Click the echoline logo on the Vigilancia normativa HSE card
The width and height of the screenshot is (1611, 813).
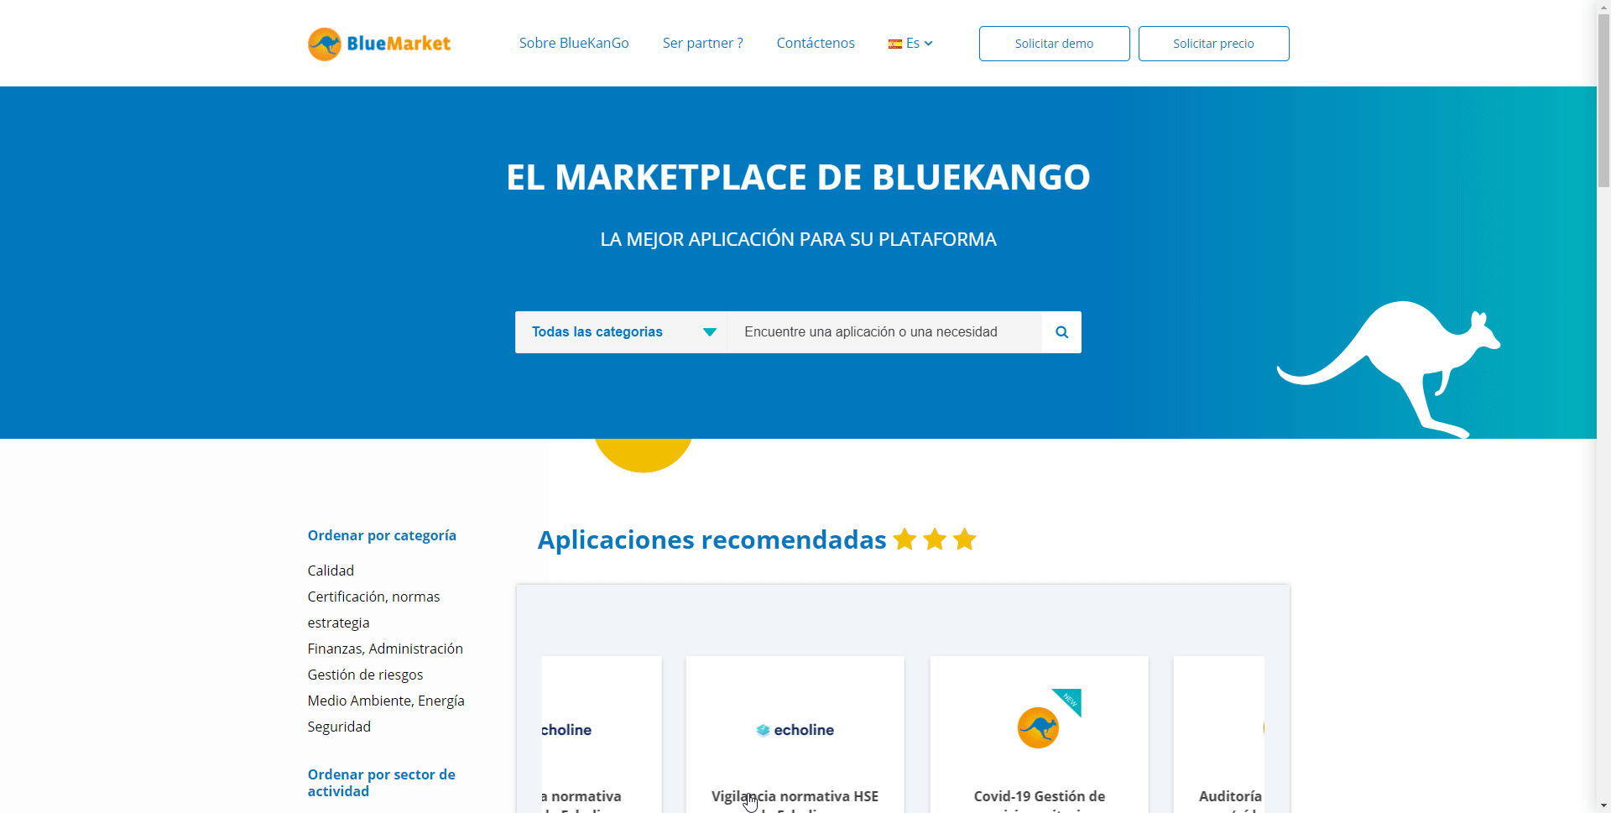coord(795,730)
